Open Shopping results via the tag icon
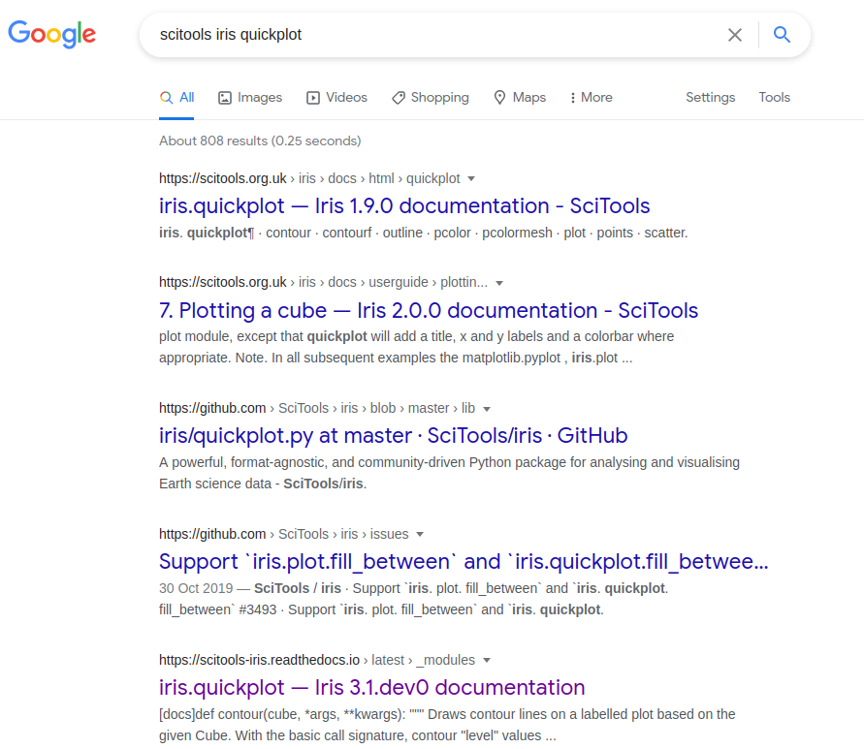Image resolution: width=864 pixels, height=749 pixels. [x=397, y=97]
